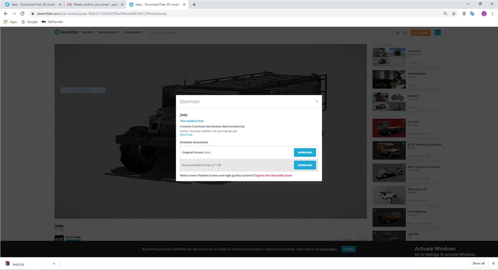Open a new browser tab
This screenshot has height=270, width=498.
pos(195,4)
